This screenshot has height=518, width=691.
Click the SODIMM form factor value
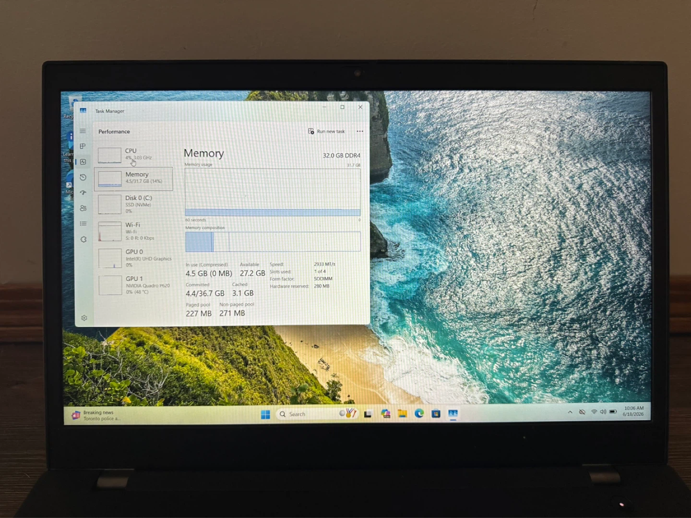[323, 278]
